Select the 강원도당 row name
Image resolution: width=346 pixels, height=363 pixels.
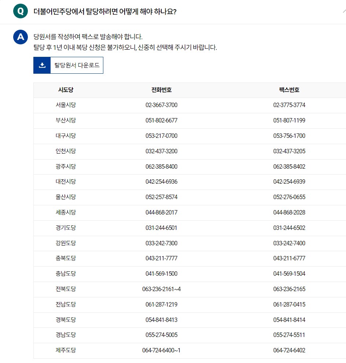click(x=66, y=243)
